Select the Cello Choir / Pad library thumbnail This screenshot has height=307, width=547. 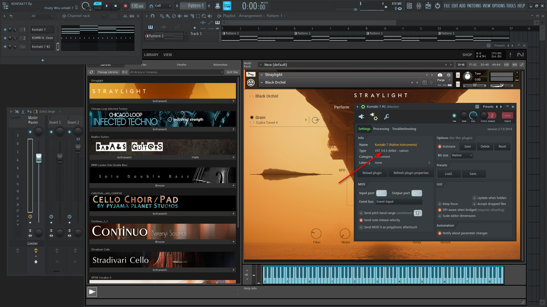click(x=163, y=203)
